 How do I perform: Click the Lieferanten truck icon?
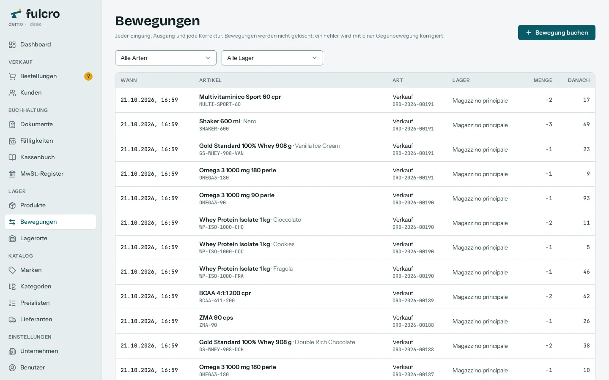coord(12,320)
